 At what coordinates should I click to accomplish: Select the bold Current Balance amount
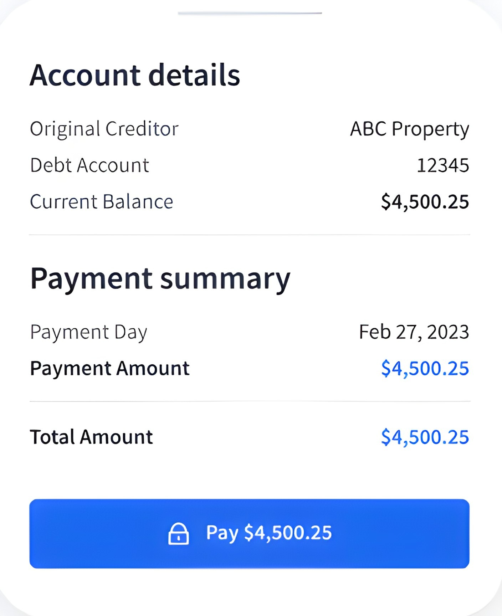(425, 202)
